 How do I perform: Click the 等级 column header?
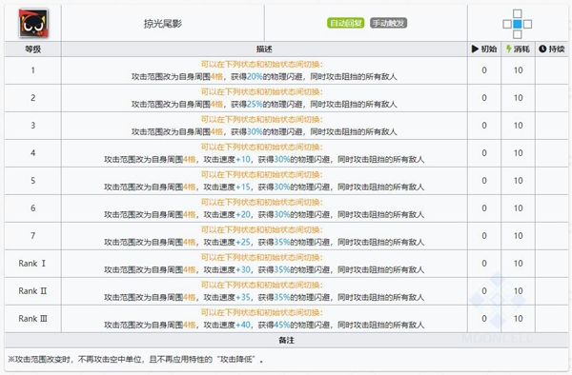pos(32,49)
